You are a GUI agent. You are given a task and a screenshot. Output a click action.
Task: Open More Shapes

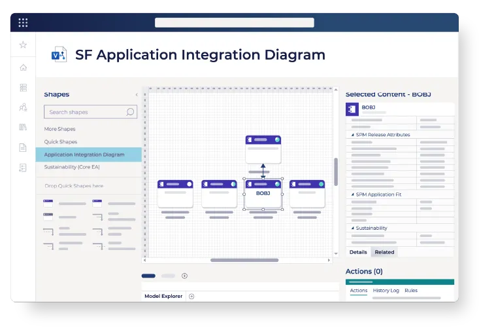point(60,129)
